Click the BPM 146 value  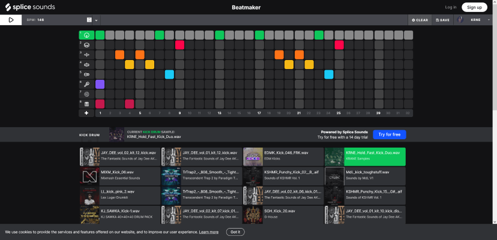pos(41,20)
